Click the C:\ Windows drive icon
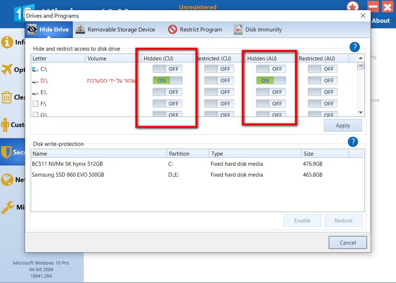 (x=35, y=69)
